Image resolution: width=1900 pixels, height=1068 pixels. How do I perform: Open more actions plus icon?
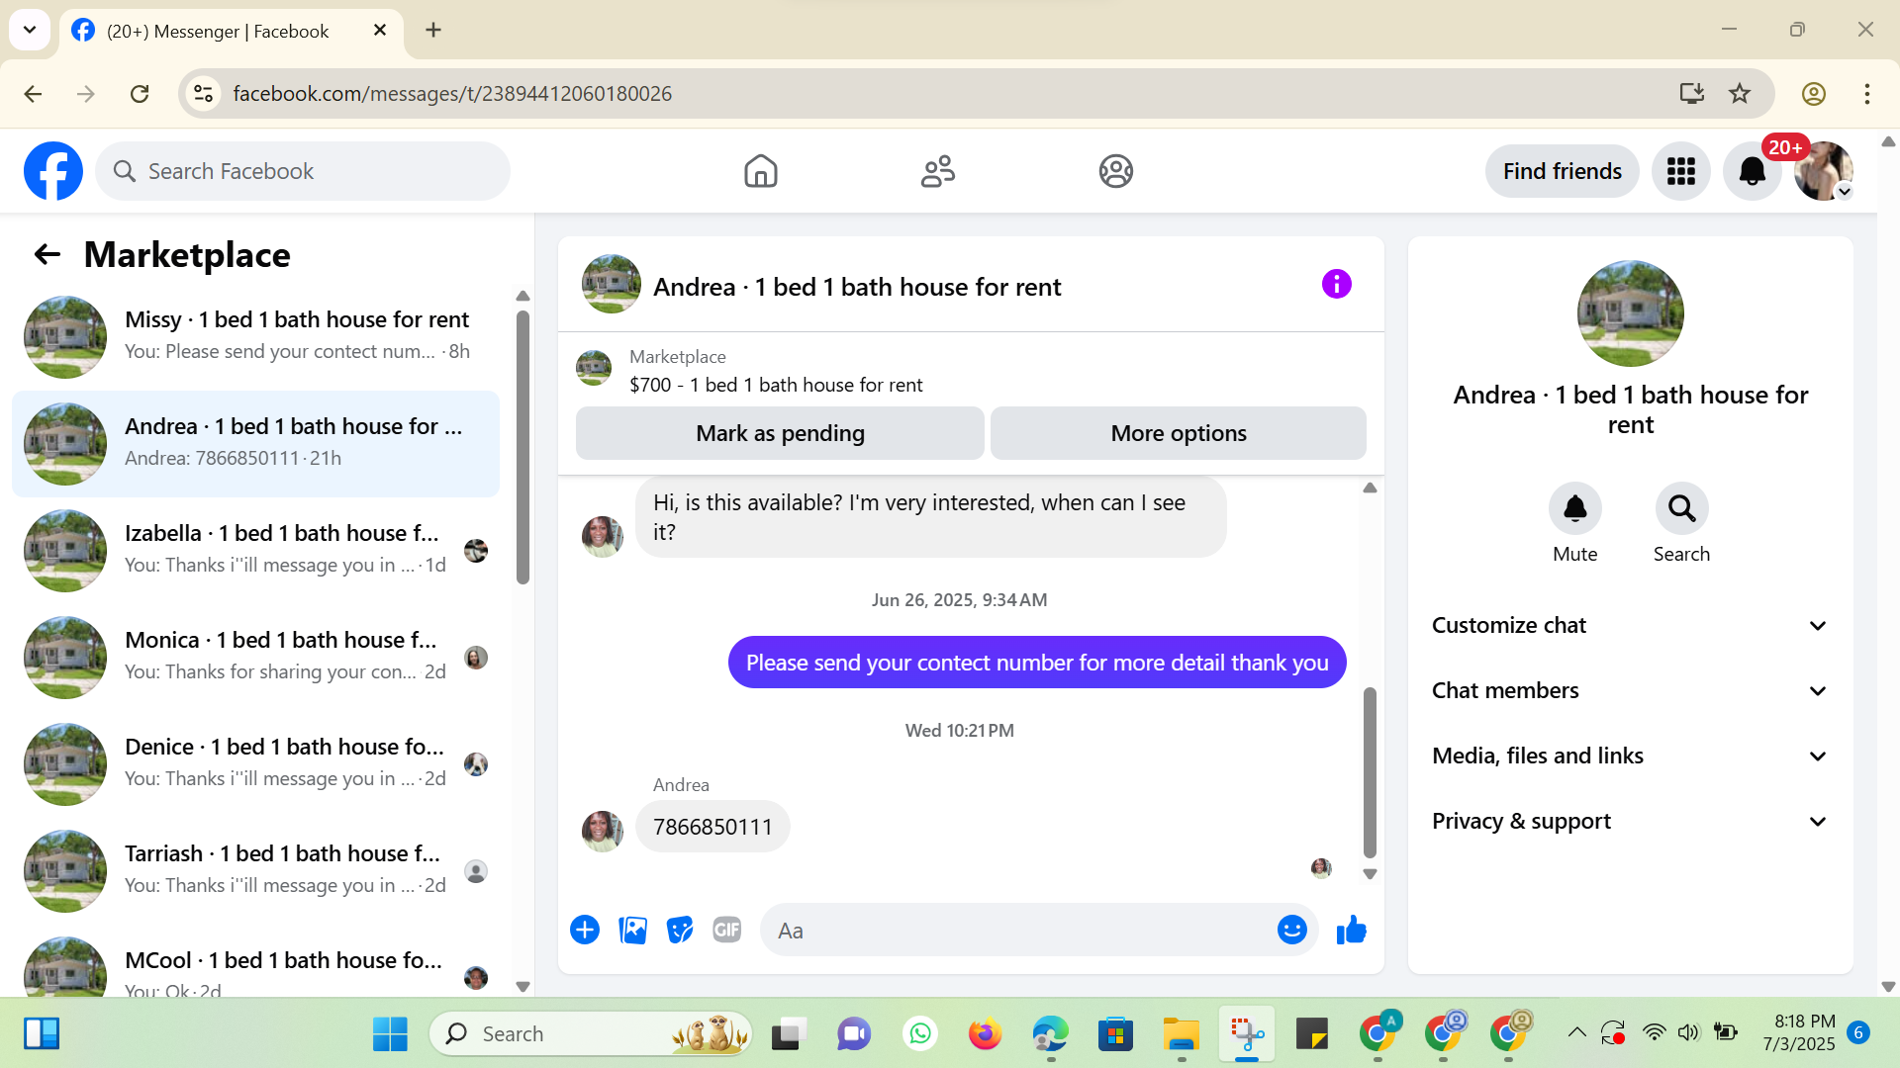pos(585,931)
